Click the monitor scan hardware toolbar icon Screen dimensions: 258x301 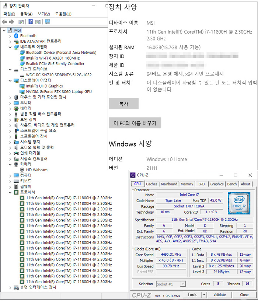point(48,22)
